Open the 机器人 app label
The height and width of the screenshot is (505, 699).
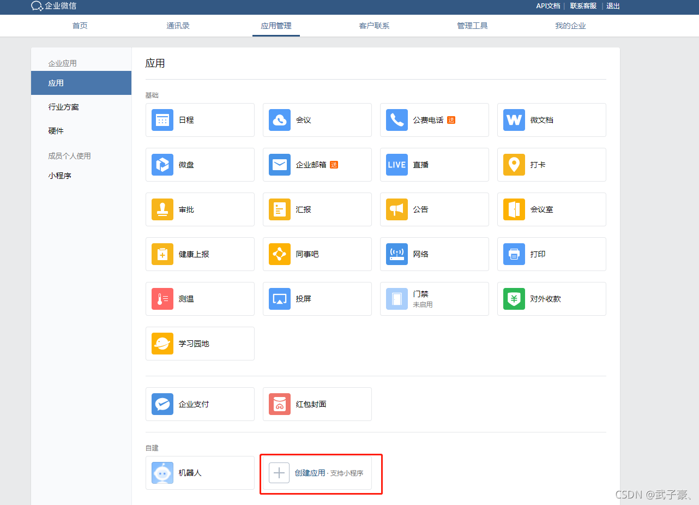[190, 473]
